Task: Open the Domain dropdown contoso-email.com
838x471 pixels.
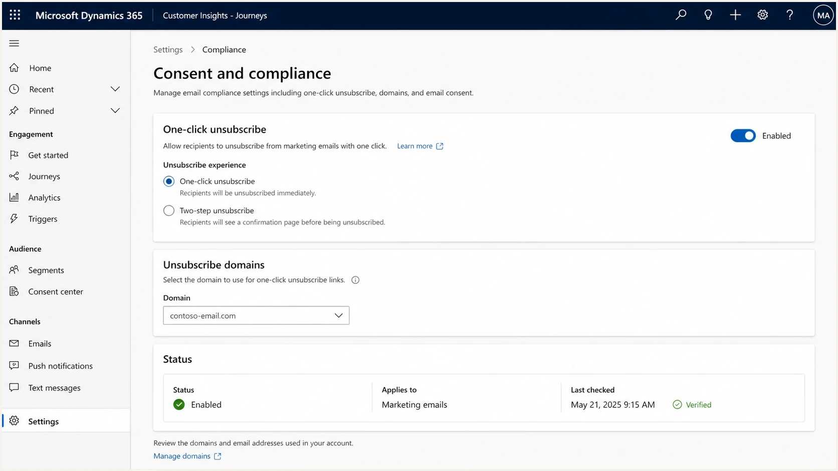Action: [256, 315]
